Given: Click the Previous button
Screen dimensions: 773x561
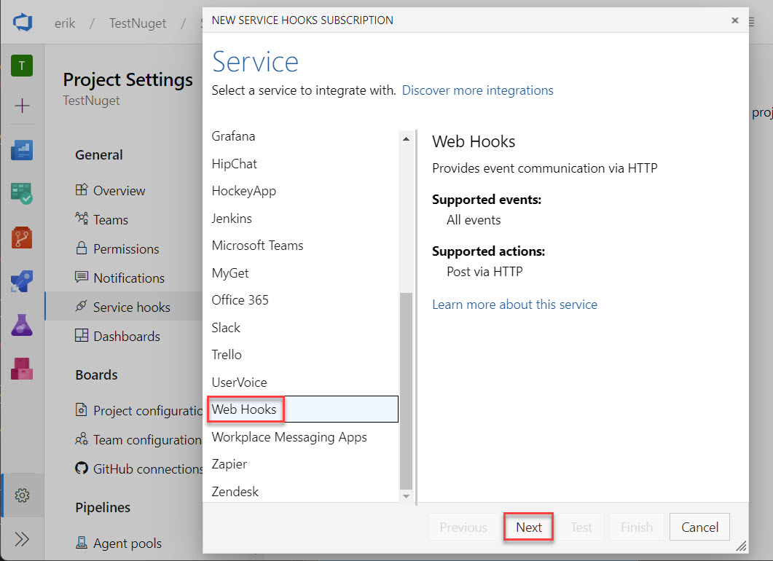Looking at the screenshot, I should tap(463, 527).
